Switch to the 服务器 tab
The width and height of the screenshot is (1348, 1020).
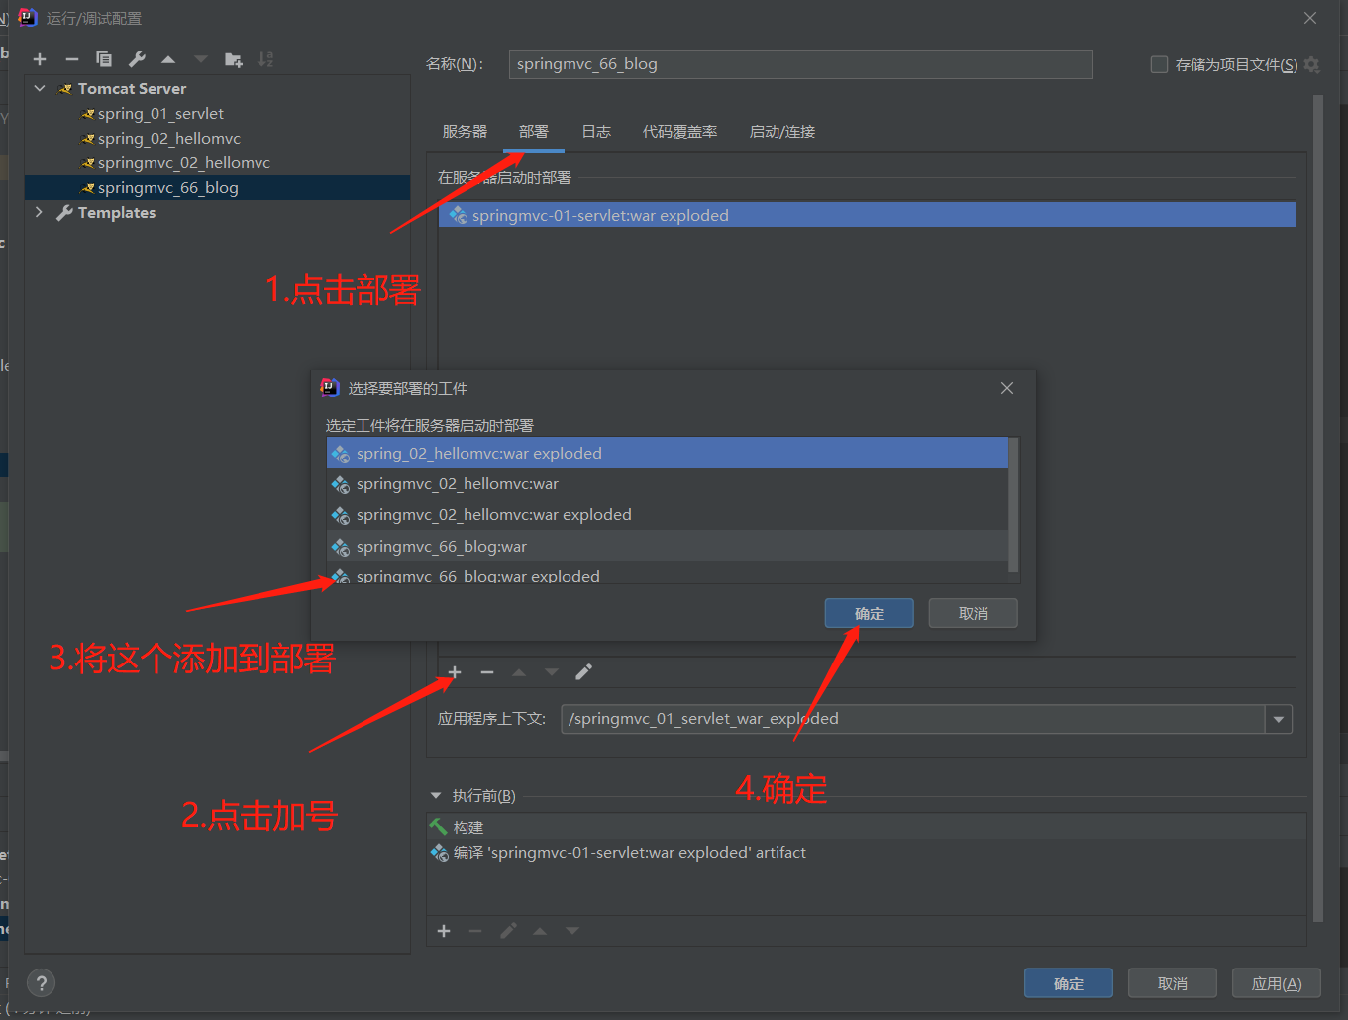(465, 132)
